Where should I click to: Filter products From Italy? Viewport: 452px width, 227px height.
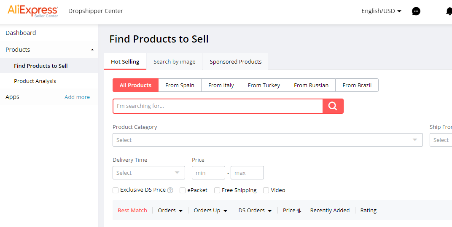[x=221, y=85]
